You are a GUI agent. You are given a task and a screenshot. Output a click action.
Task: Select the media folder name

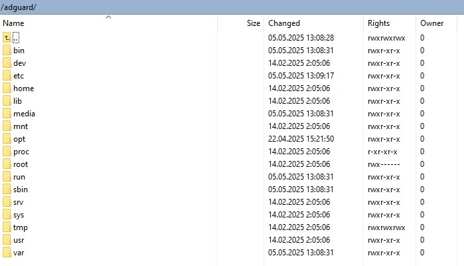tap(24, 114)
